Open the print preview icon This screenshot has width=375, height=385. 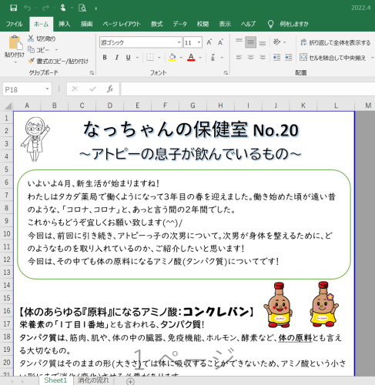click(x=82, y=8)
